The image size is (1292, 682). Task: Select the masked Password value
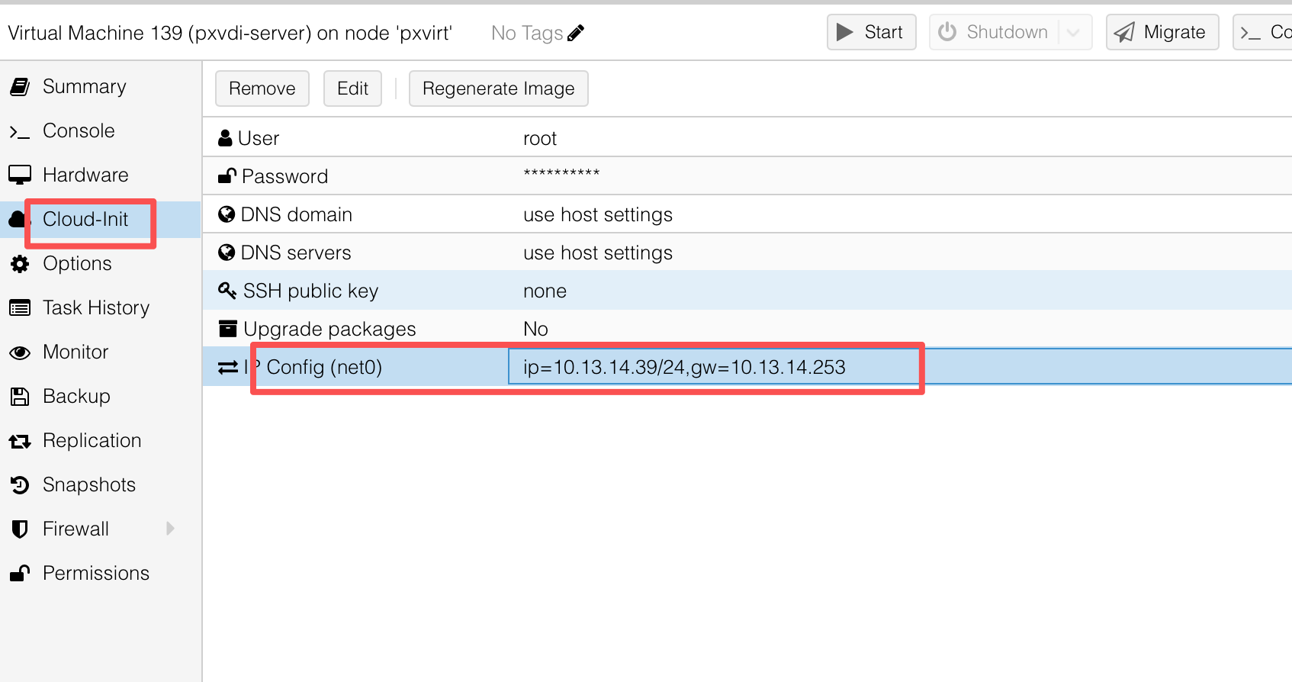[561, 173]
